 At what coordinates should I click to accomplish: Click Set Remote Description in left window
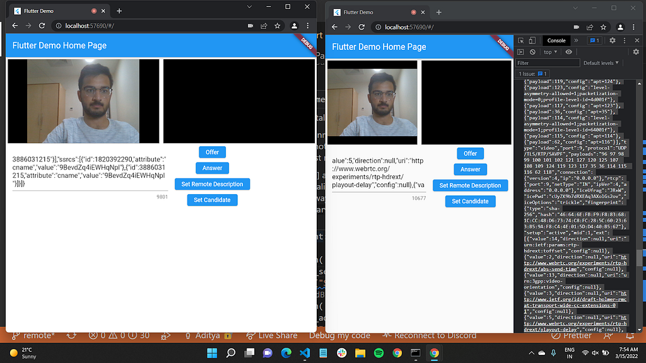coord(212,184)
